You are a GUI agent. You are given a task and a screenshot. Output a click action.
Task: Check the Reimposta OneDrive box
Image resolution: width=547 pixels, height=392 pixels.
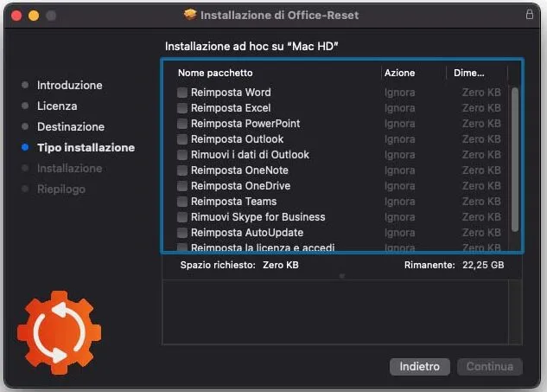182,186
